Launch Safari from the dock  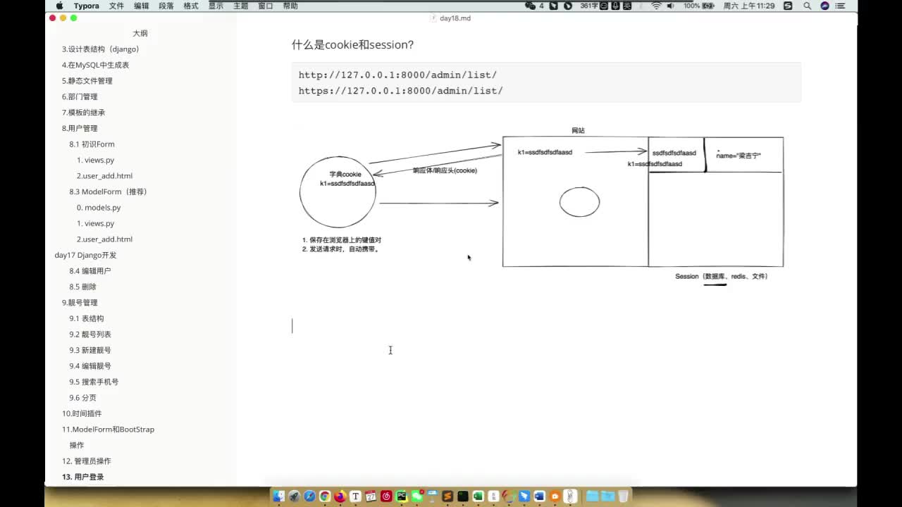click(309, 496)
